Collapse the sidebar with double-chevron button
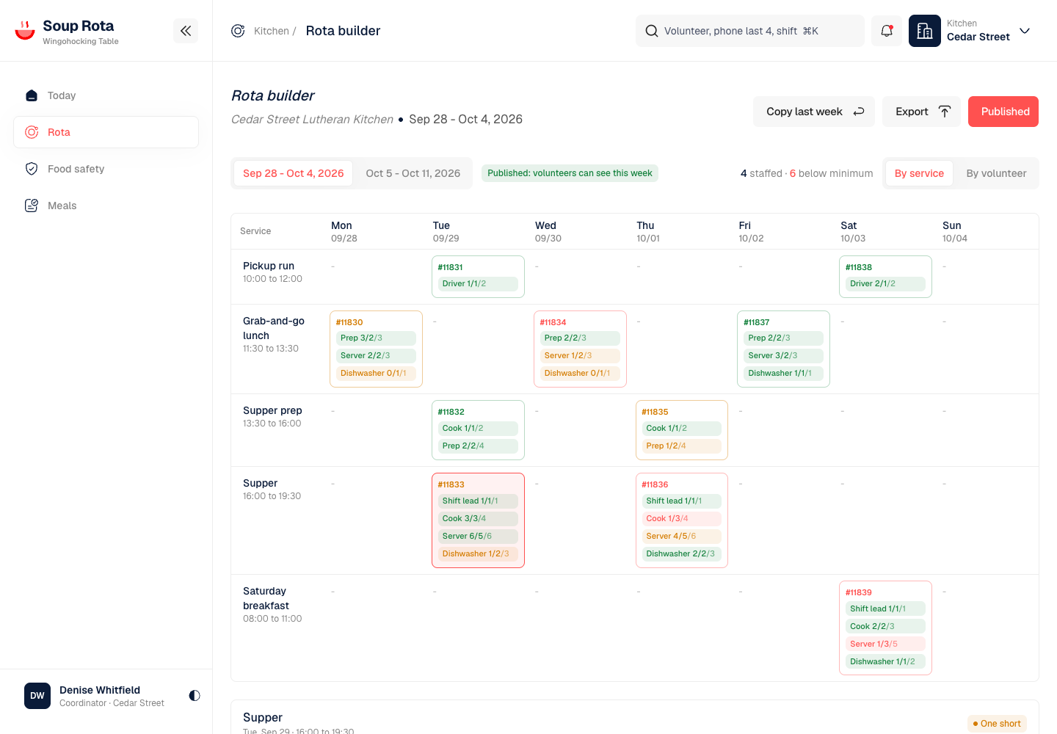The height and width of the screenshot is (734, 1057). (186, 31)
